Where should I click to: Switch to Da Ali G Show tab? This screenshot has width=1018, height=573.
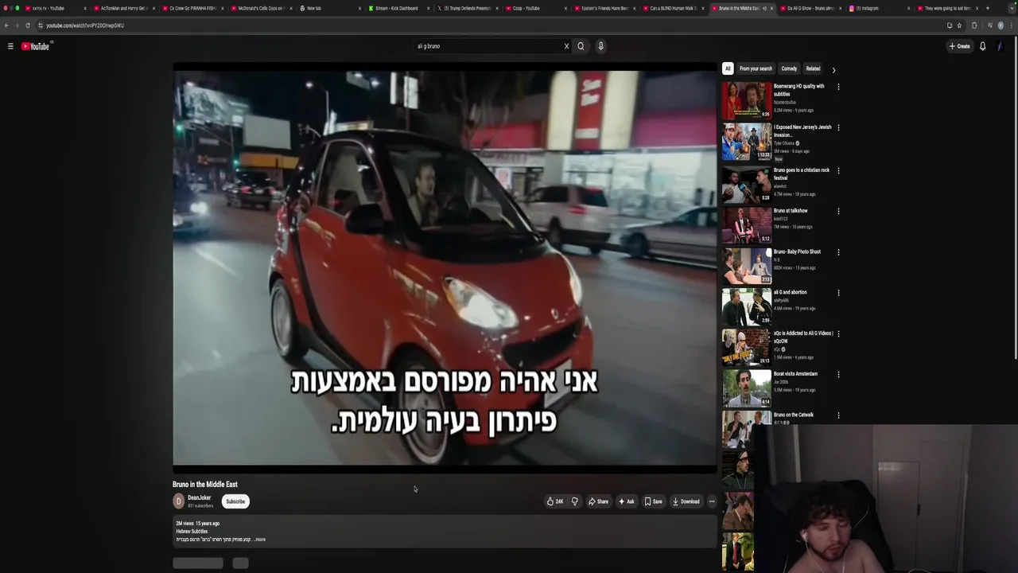(x=810, y=8)
